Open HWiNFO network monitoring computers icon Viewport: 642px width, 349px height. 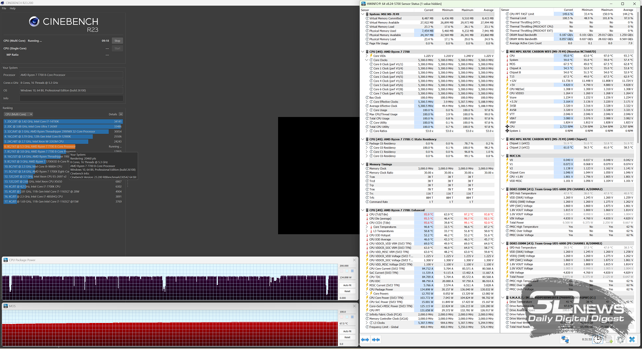pos(565,339)
